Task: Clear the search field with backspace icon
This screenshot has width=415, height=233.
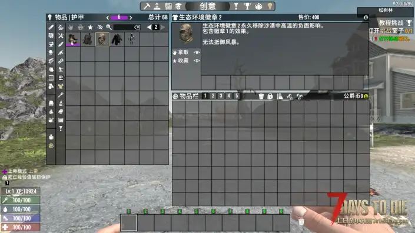Action: 137,27
